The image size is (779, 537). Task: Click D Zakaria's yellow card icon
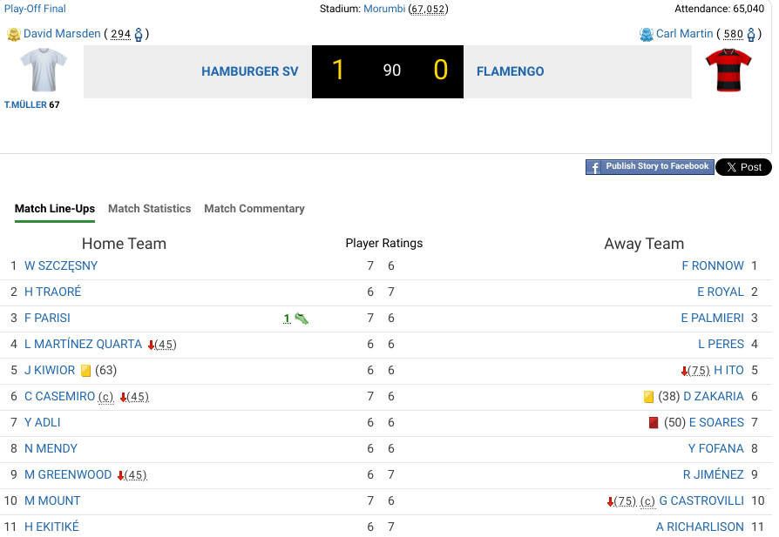(x=648, y=397)
